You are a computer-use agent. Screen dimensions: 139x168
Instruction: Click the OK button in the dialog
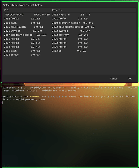pos(130,79)
